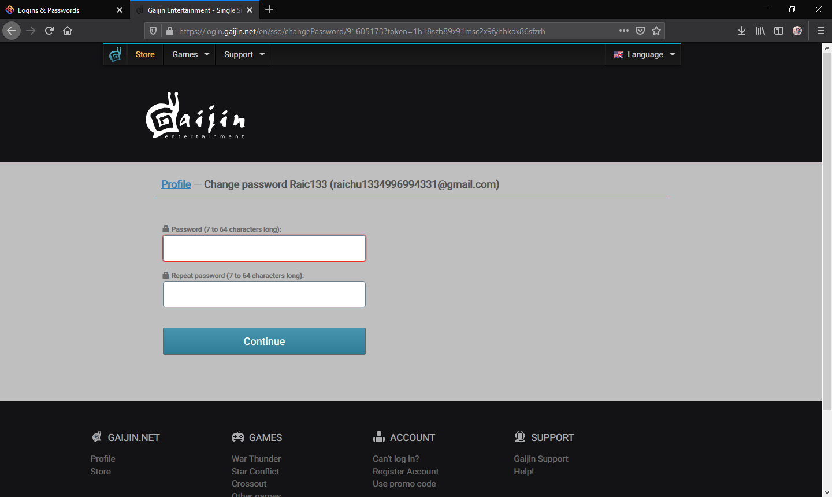The width and height of the screenshot is (832, 497).
Task: Open a new browser tab
Action: click(x=269, y=9)
